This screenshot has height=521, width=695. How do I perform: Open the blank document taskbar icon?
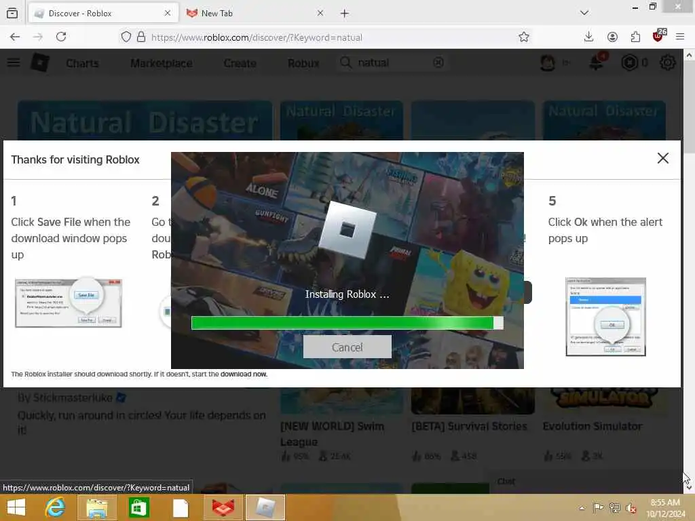tap(181, 507)
